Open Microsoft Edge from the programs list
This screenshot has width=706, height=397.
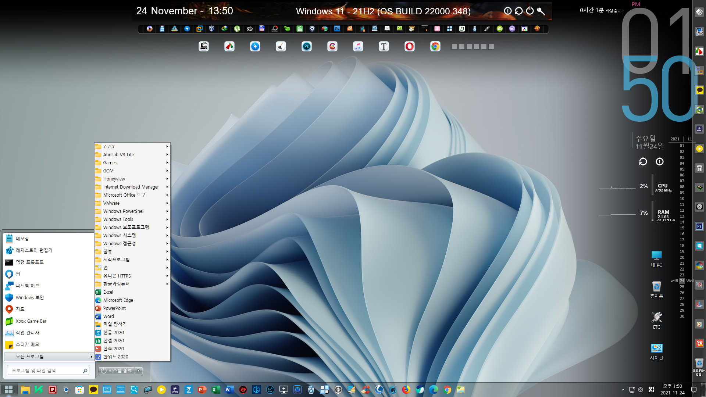point(132,300)
